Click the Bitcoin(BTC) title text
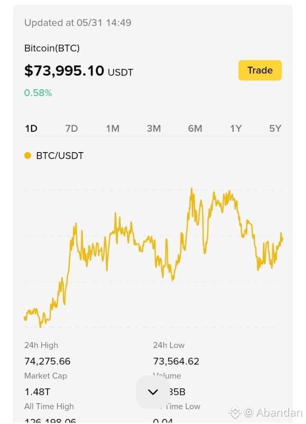This screenshot has height=424, width=306. [52, 48]
